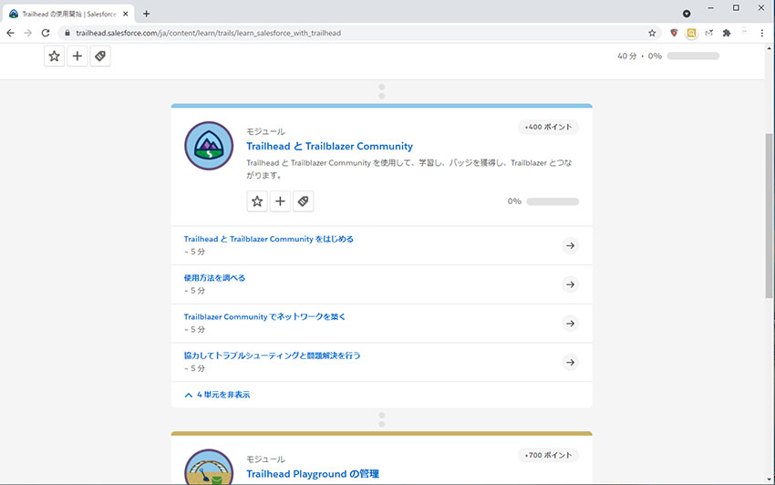The height and width of the screenshot is (485, 775).
Task: Click the 40 分 duration text
Action: [626, 56]
